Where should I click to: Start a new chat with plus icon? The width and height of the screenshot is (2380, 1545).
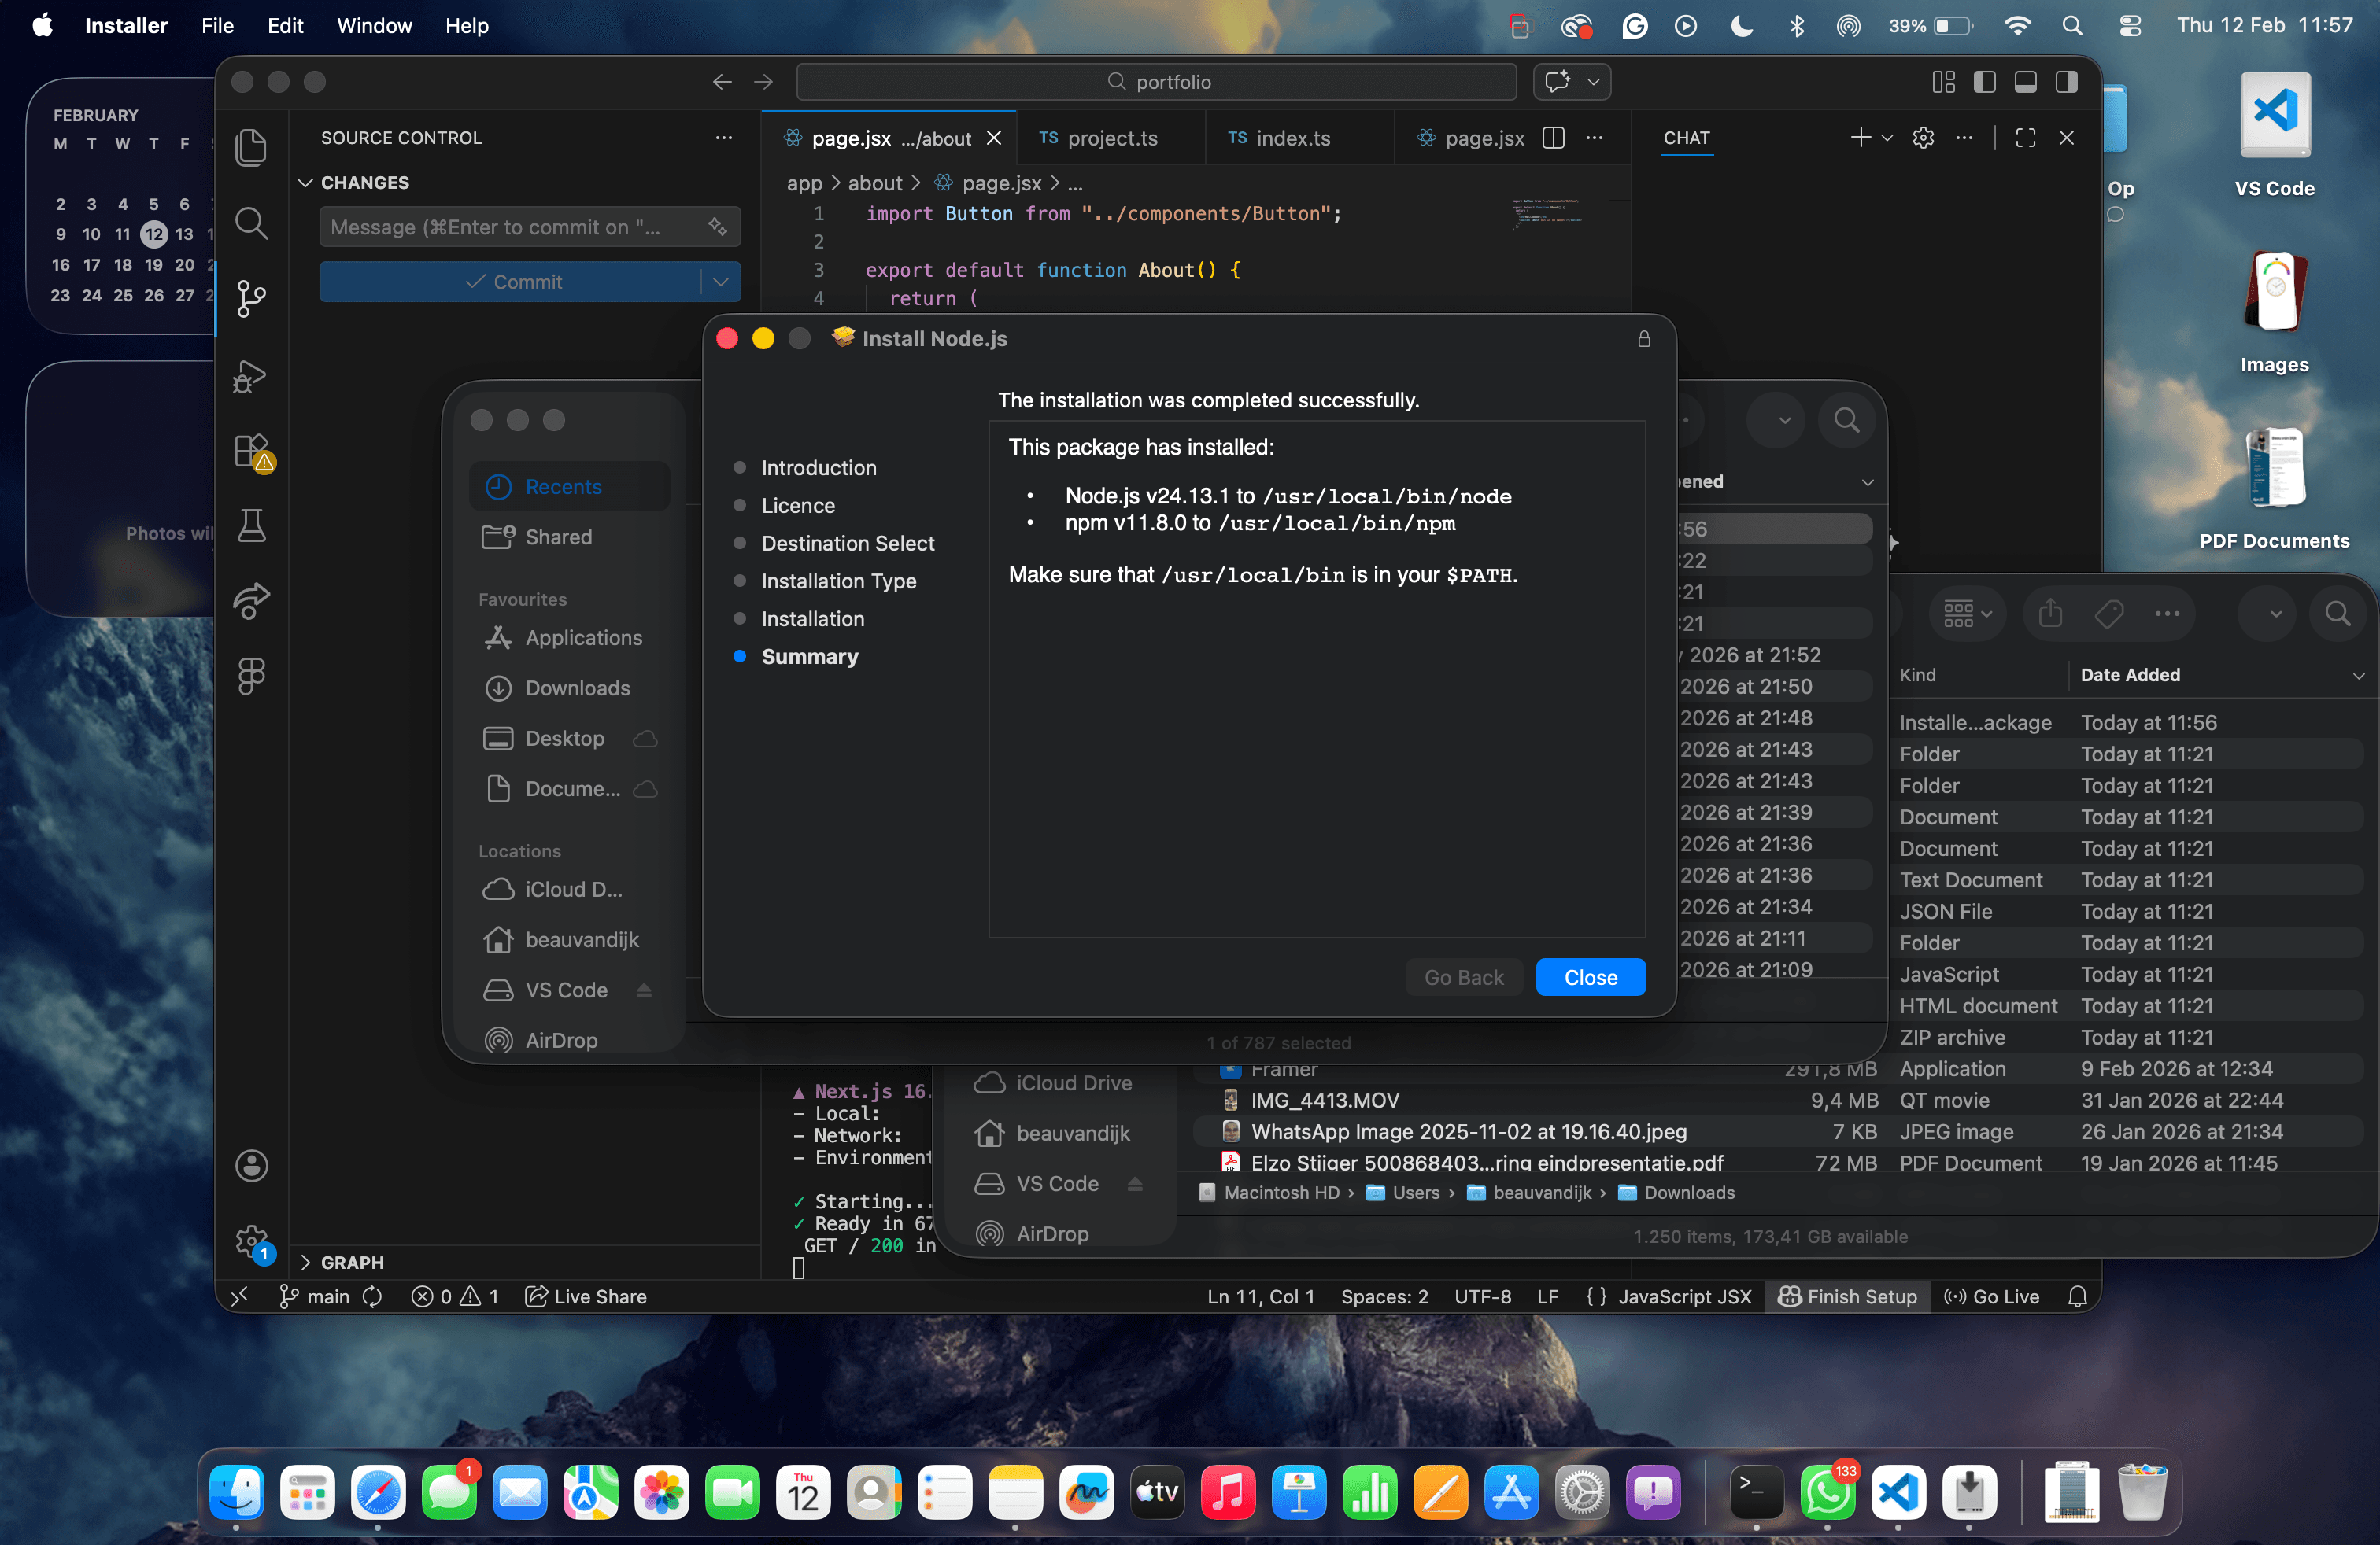(1860, 138)
